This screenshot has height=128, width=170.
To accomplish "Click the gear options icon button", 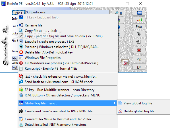I will point(139,34).
